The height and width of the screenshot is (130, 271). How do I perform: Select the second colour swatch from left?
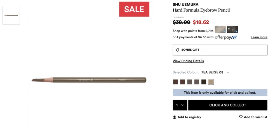coord(183,82)
